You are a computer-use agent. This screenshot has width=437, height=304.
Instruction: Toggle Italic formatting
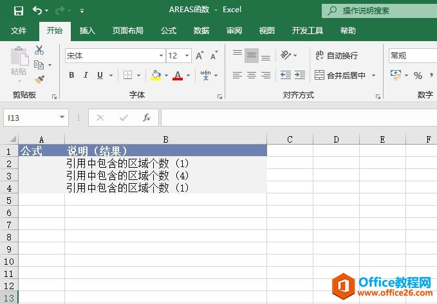(x=86, y=76)
